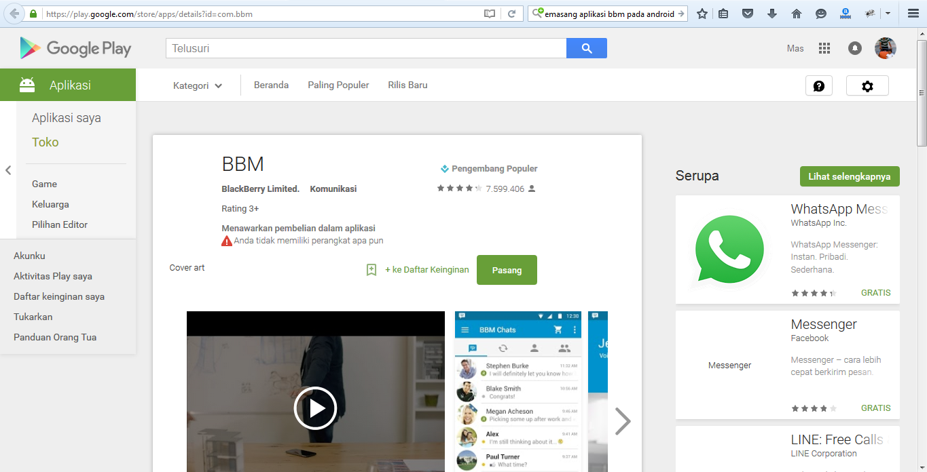
Task: Go to the browser home page icon
Action: point(797,14)
